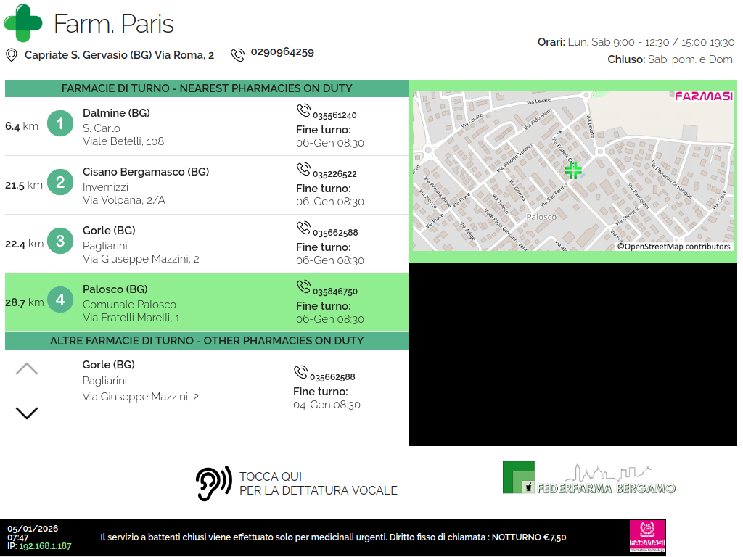
Task: Select the number 1 badge for Dalmine
Action: [60, 124]
